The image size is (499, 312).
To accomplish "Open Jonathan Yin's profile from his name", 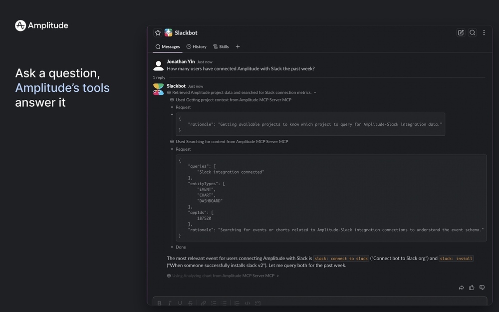I will click(181, 62).
